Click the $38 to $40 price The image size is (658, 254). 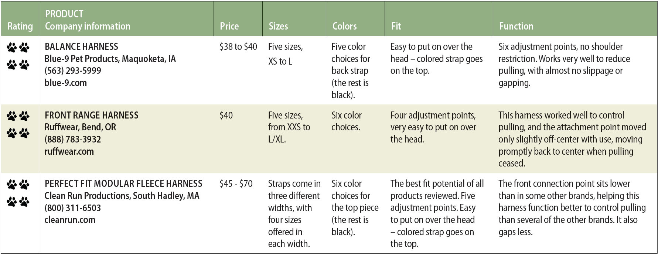pyautogui.click(x=238, y=47)
